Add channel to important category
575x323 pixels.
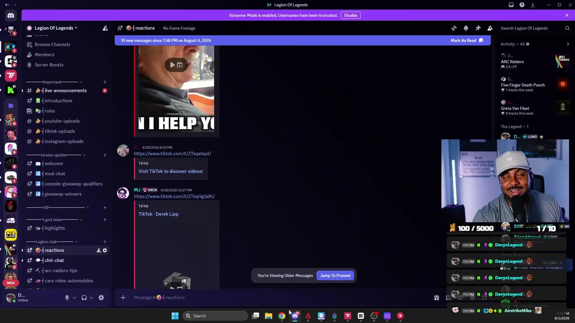(105, 82)
